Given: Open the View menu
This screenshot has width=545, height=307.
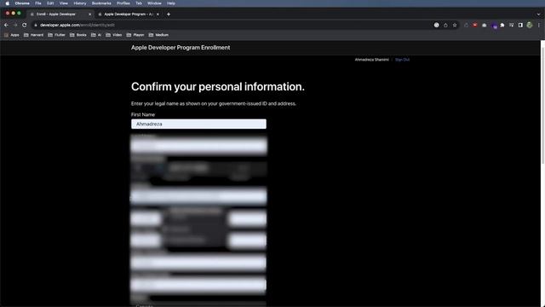Looking at the screenshot, I should (x=64, y=3).
